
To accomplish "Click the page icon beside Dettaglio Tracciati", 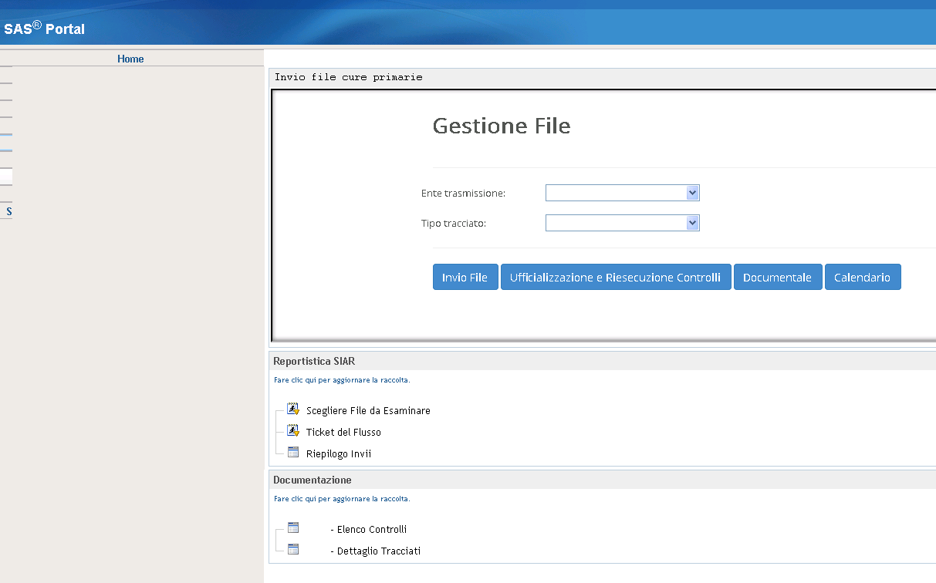I will (292, 549).
